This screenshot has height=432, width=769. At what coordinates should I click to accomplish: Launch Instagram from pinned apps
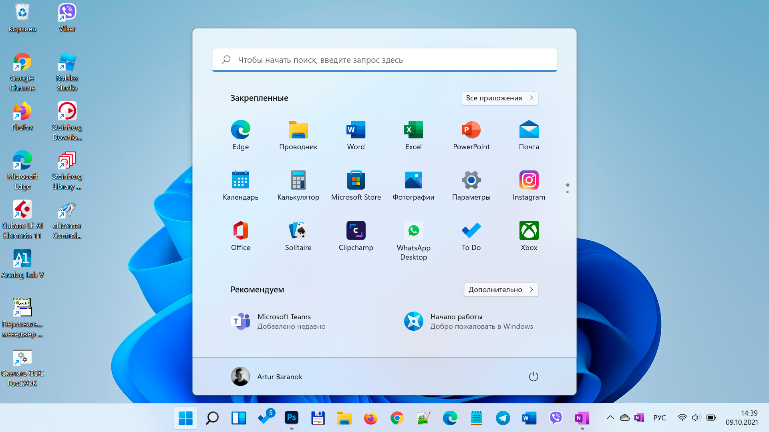click(529, 186)
